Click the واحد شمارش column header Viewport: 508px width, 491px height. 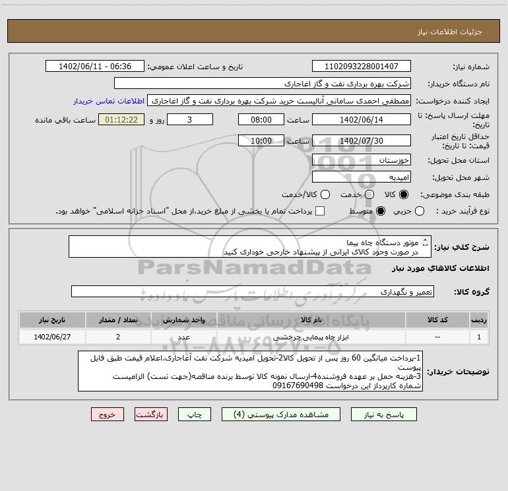click(183, 320)
